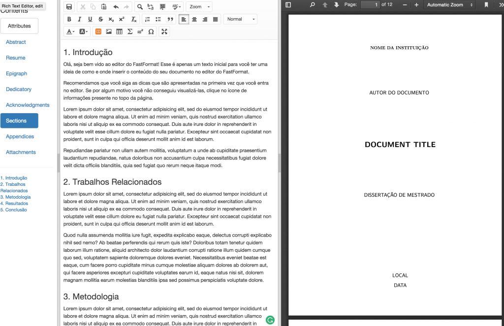The height and width of the screenshot is (326, 504).
Task: Click the 'Rich Text Editor, edit' button
Action: click(x=23, y=6)
